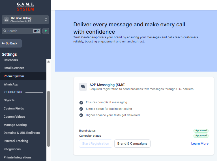Open The Good Calling account switcher

point(25,20)
